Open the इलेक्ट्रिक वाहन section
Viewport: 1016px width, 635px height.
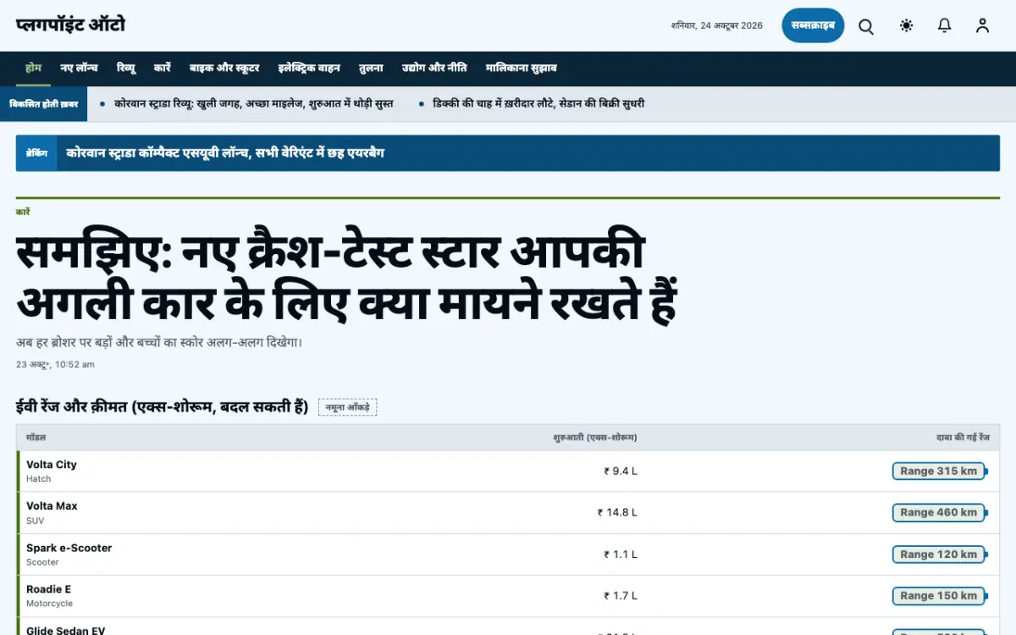coord(310,68)
